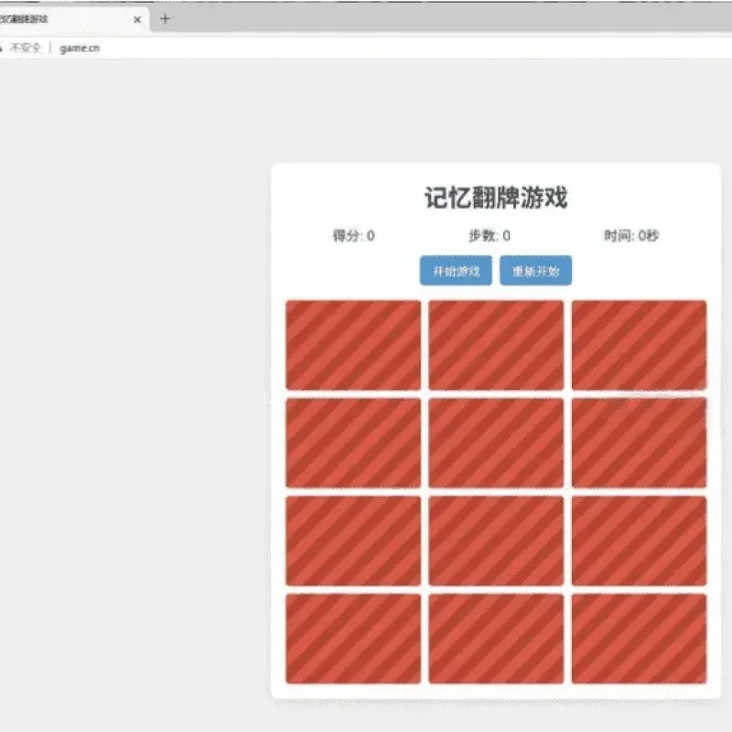Click the 记忆翻牌游戏 page heading
The image size is (732, 732).
tap(496, 198)
